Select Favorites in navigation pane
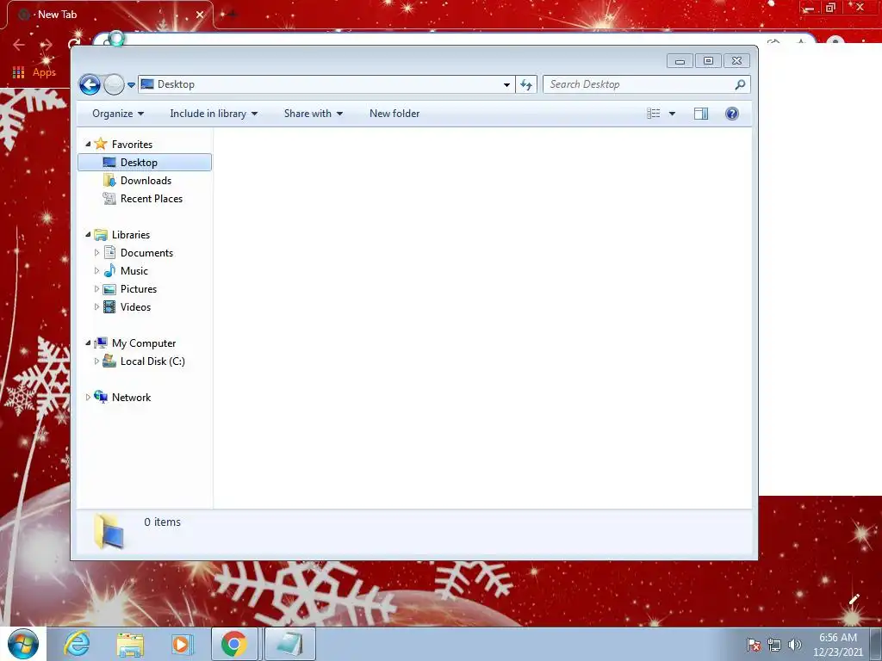The image size is (882, 661). click(132, 145)
